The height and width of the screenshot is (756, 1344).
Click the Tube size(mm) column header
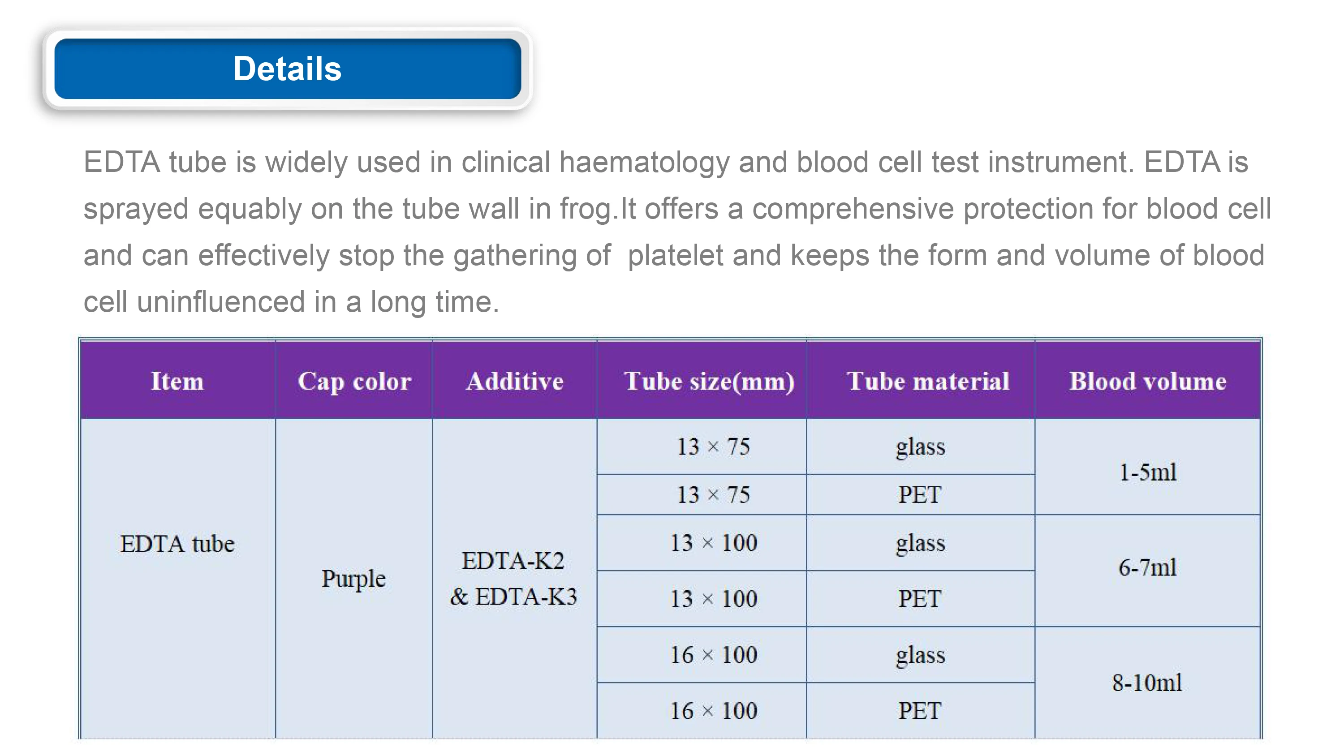[x=709, y=381]
